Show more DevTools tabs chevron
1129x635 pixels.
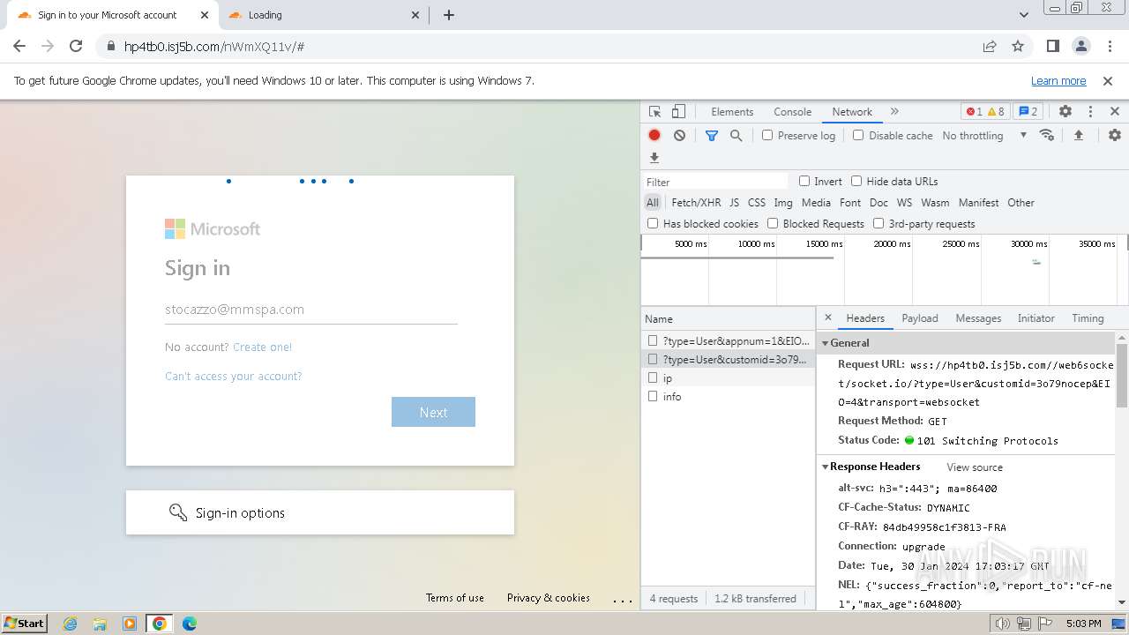pos(894,112)
